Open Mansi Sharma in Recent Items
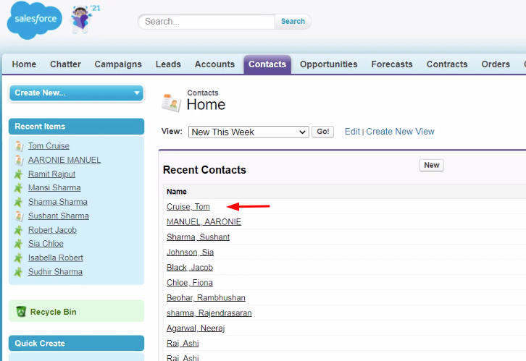Screen dimensions: 526x361 click(x=54, y=188)
